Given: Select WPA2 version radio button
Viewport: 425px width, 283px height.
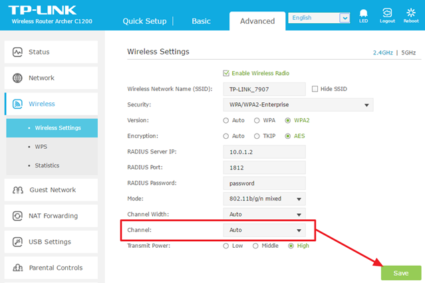Looking at the screenshot, I should 288,120.
